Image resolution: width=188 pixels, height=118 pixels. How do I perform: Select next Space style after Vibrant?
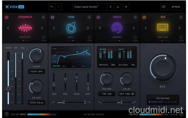pyautogui.click(x=134, y=28)
